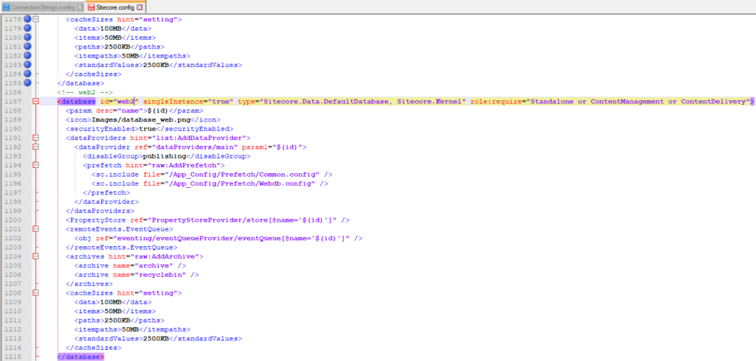This screenshot has width=756, height=361.
Task: Close the ConnectionStrings.config tab
Action: 80,7
